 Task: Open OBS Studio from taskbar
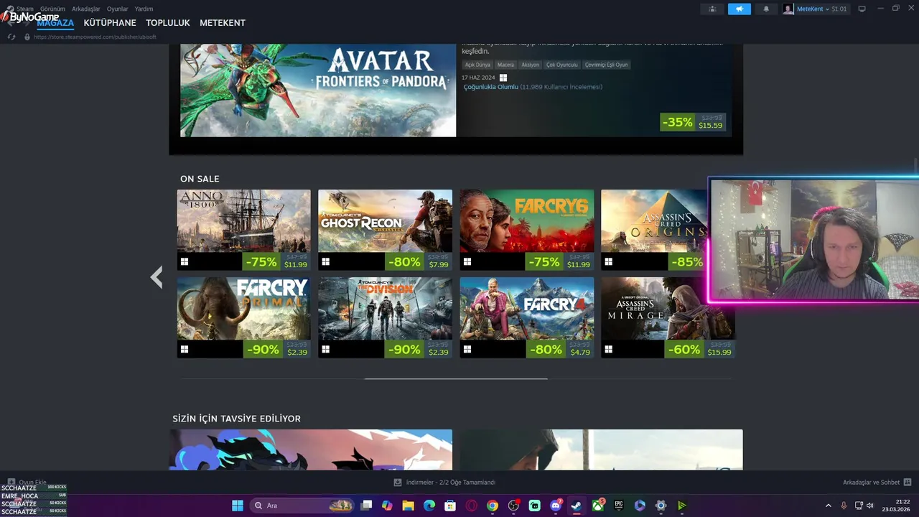[513, 506]
